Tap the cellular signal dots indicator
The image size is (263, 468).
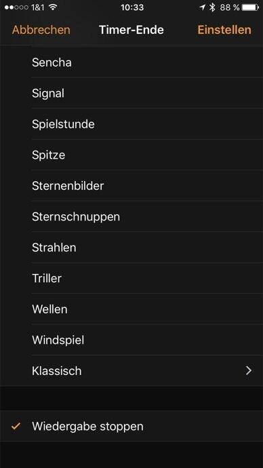(17, 7)
